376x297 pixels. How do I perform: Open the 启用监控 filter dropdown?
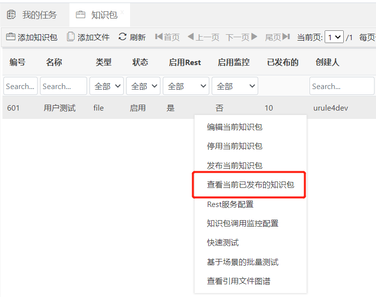(x=235, y=86)
